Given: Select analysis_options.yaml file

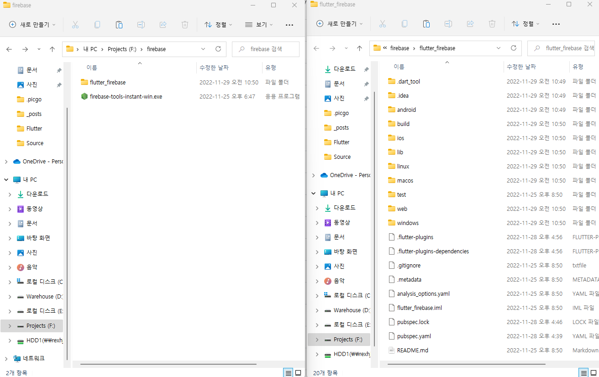Looking at the screenshot, I should 419,293.
